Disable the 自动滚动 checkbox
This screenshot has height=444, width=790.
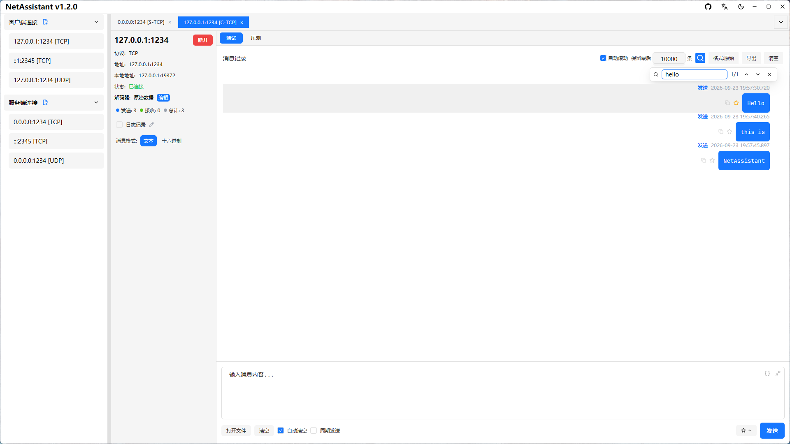[603, 58]
